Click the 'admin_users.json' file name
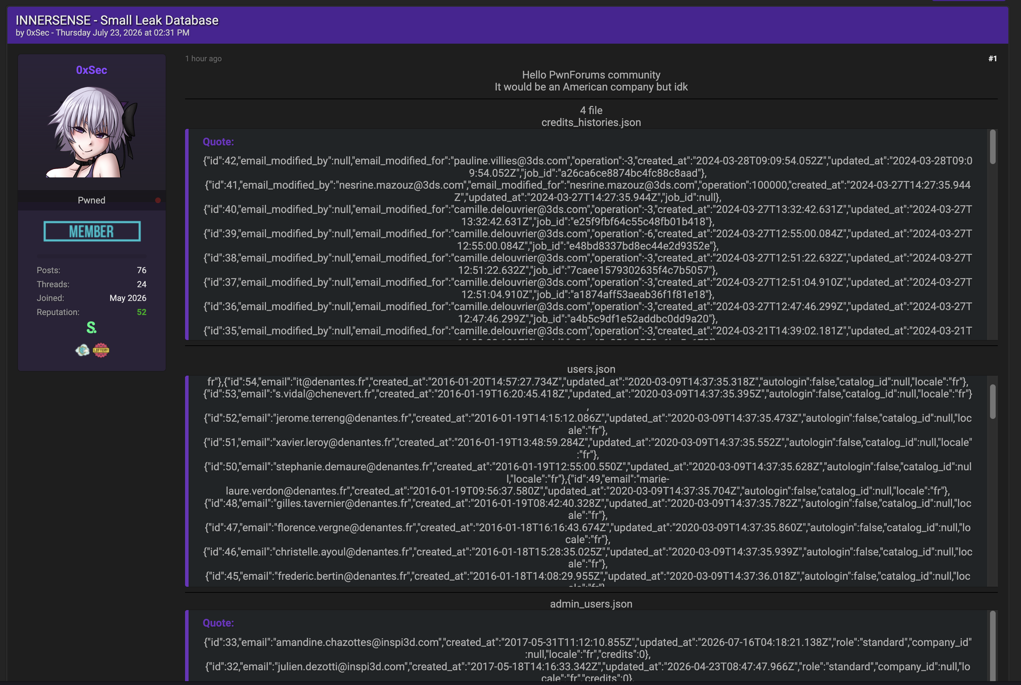 pyautogui.click(x=591, y=604)
